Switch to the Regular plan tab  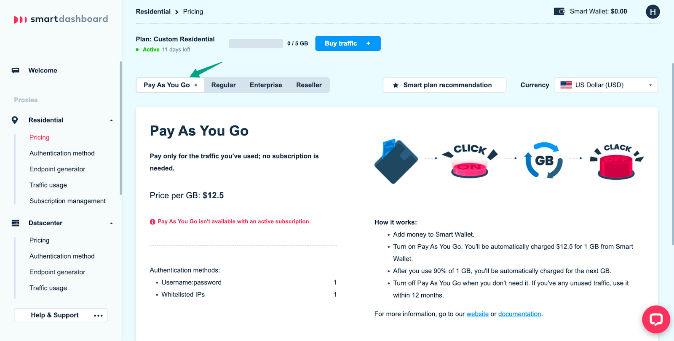pos(223,85)
